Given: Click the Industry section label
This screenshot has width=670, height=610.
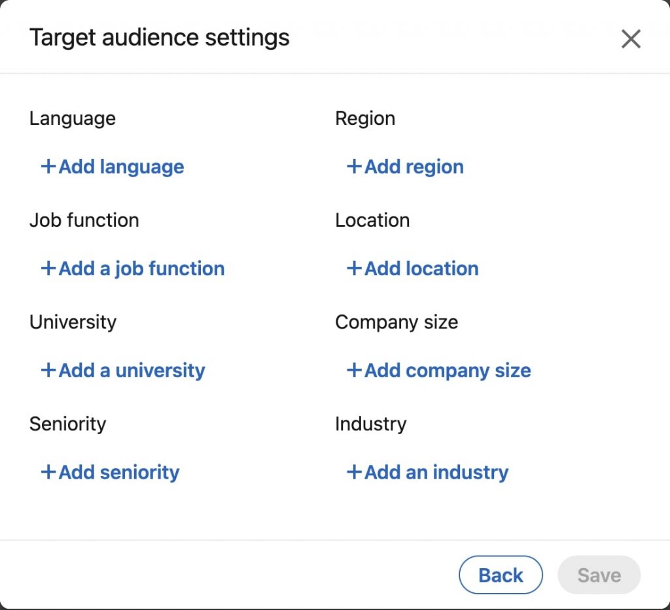Looking at the screenshot, I should [x=371, y=424].
